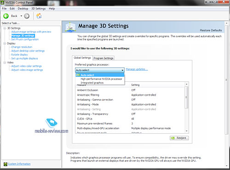Open the Back history dropdown arrow

[21, 16]
